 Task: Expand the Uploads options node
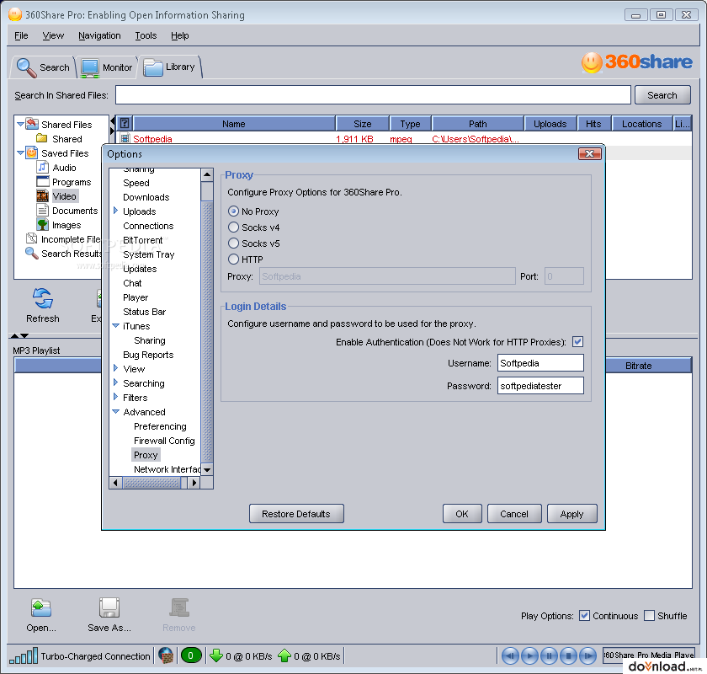(115, 211)
